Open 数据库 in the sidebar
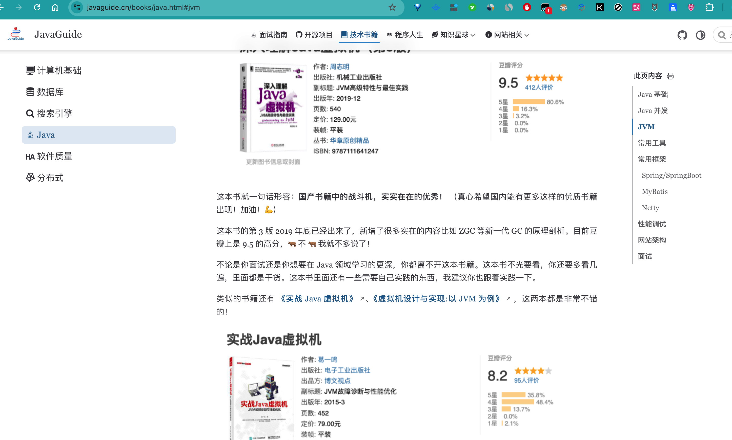The image size is (732, 440). 98,92
